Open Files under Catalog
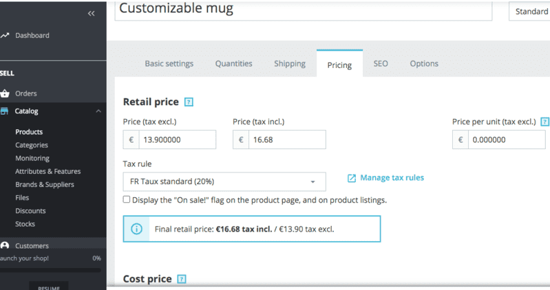550x290 pixels. (22, 197)
